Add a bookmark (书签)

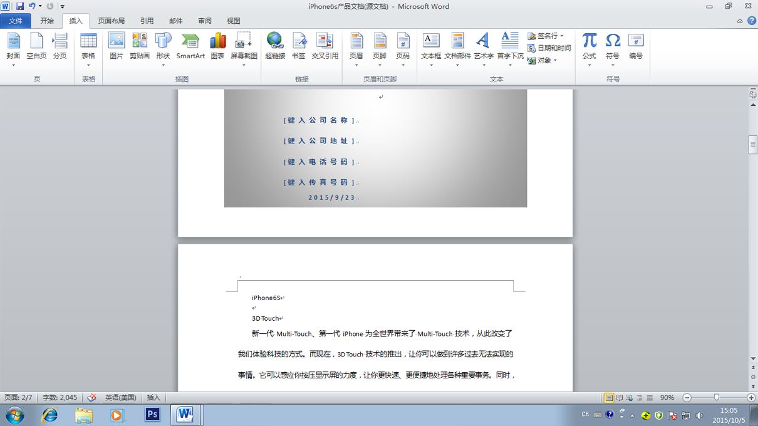(299, 46)
